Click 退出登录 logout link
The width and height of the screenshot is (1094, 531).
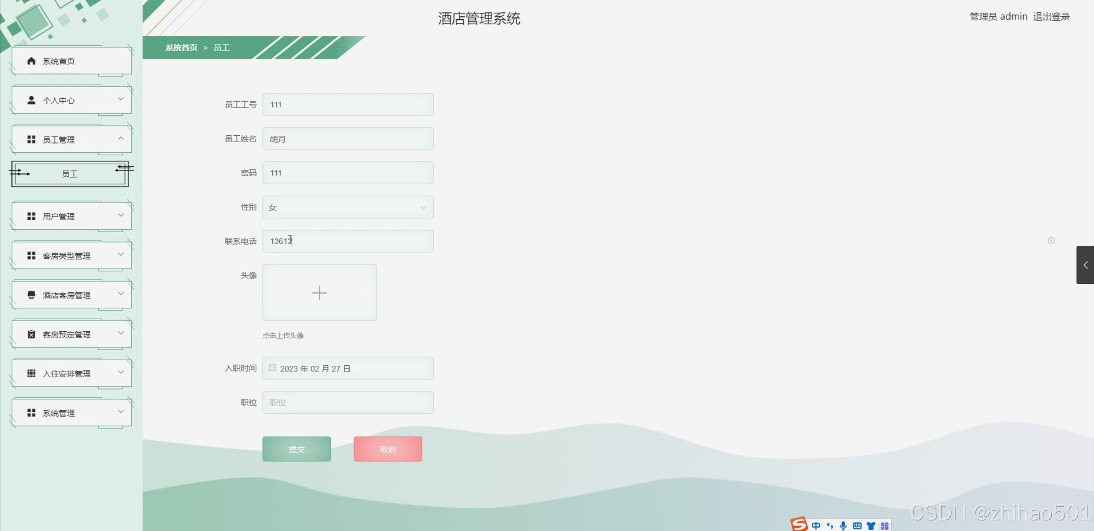tap(1051, 17)
